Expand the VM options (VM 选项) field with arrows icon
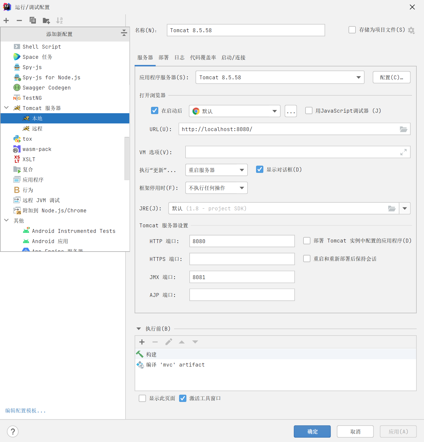This screenshot has height=442, width=424. click(x=404, y=152)
